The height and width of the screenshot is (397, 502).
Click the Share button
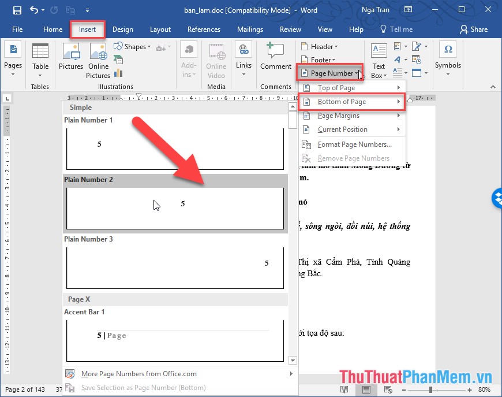[x=474, y=29]
